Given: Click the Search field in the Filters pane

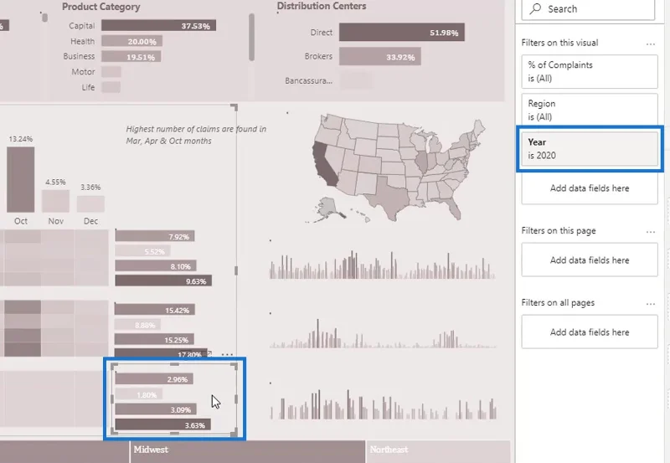Looking at the screenshot, I should [x=588, y=9].
